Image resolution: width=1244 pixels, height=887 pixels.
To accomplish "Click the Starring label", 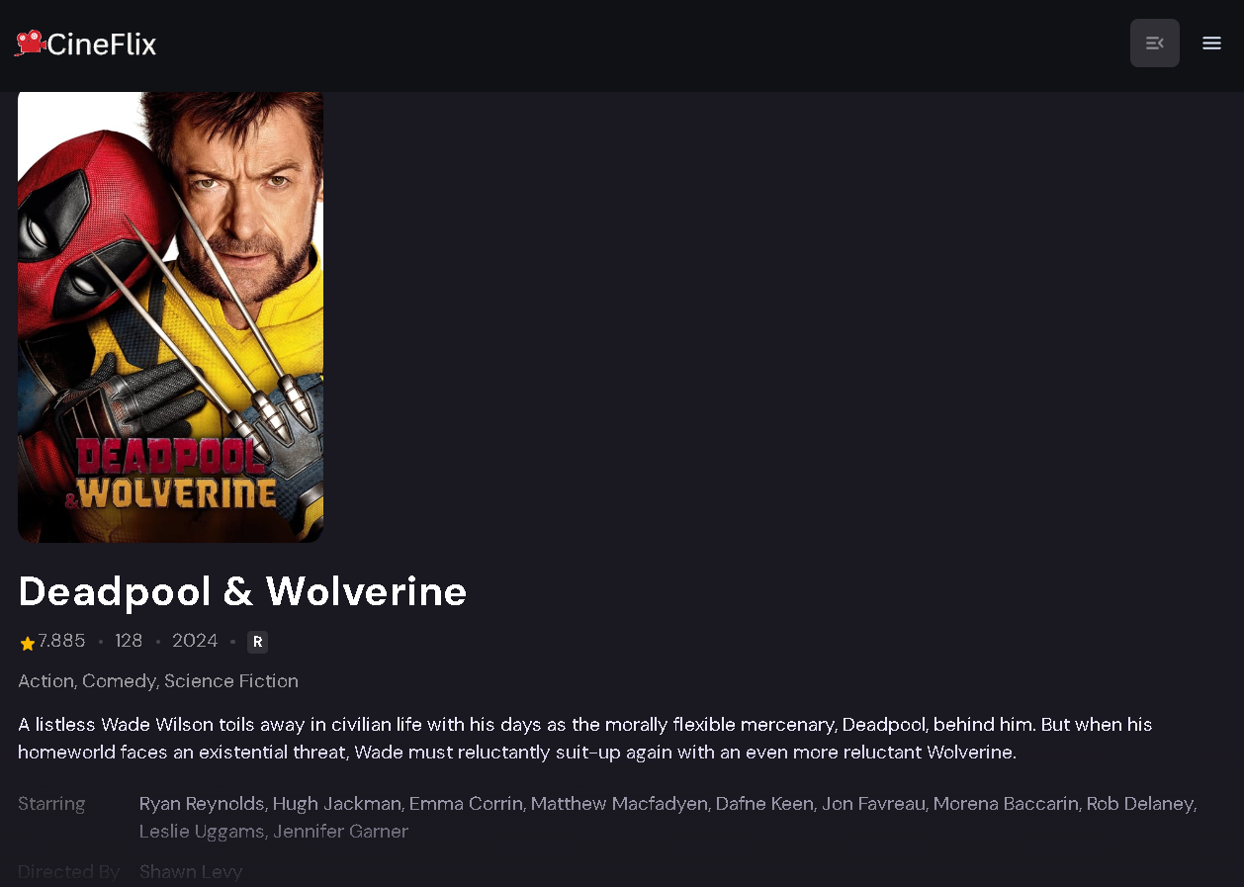I will point(51,804).
